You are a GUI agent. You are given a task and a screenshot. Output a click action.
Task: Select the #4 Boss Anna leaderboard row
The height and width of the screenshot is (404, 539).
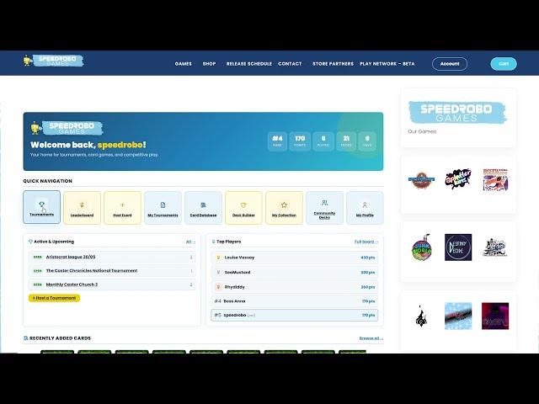click(295, 301)
